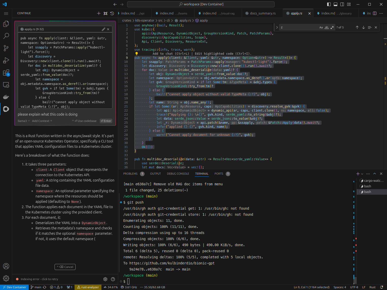View Continue chat history

tap(112, 13)
